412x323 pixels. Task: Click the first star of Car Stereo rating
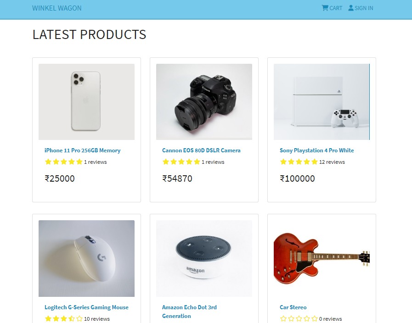click(x=282, y=318)
